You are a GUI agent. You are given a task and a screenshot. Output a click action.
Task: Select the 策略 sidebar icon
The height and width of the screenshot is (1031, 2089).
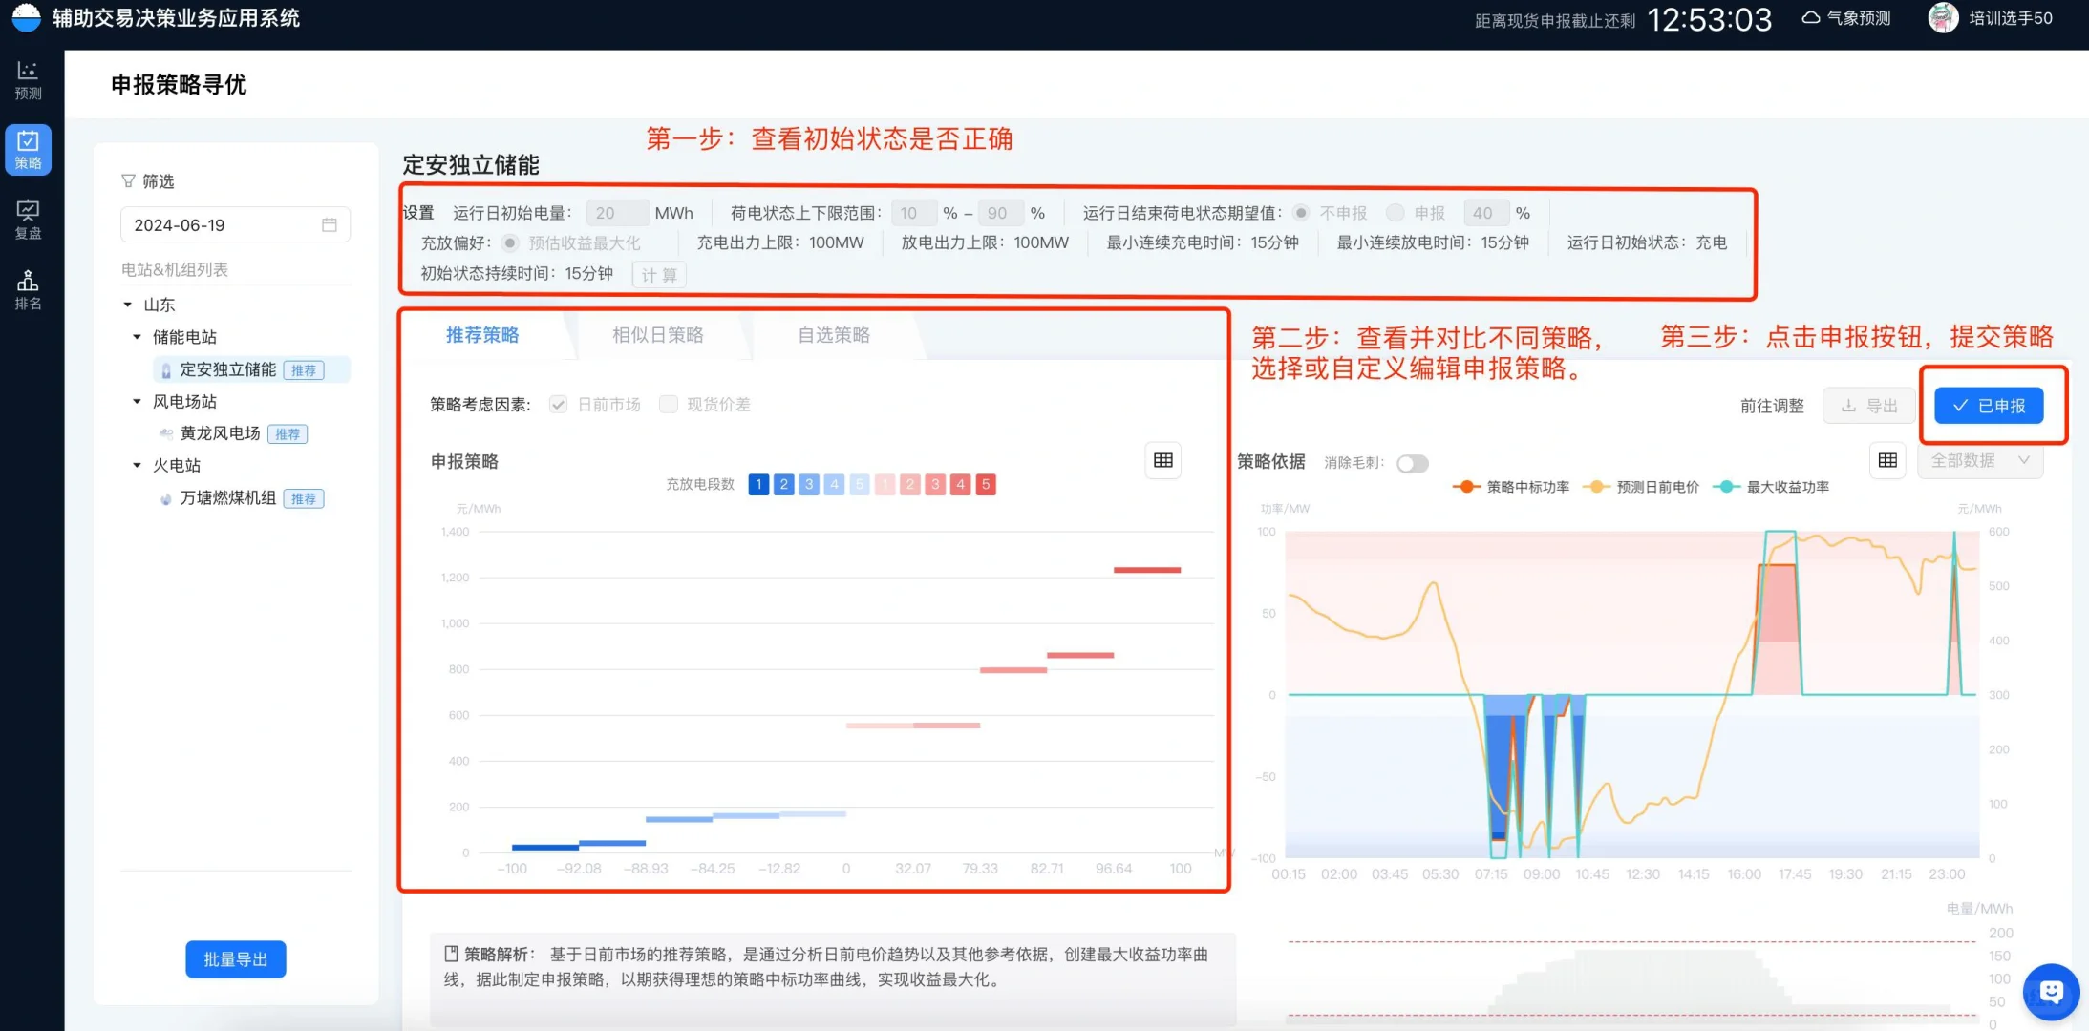pyautogui.click(x=28, y=149)
